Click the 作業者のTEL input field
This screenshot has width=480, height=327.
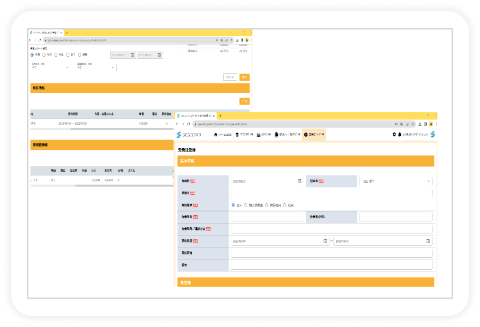tap(396, 217)
